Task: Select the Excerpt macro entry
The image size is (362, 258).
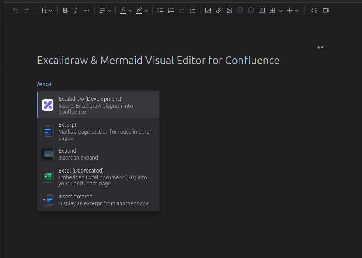Action: click(x=99, y=131)
